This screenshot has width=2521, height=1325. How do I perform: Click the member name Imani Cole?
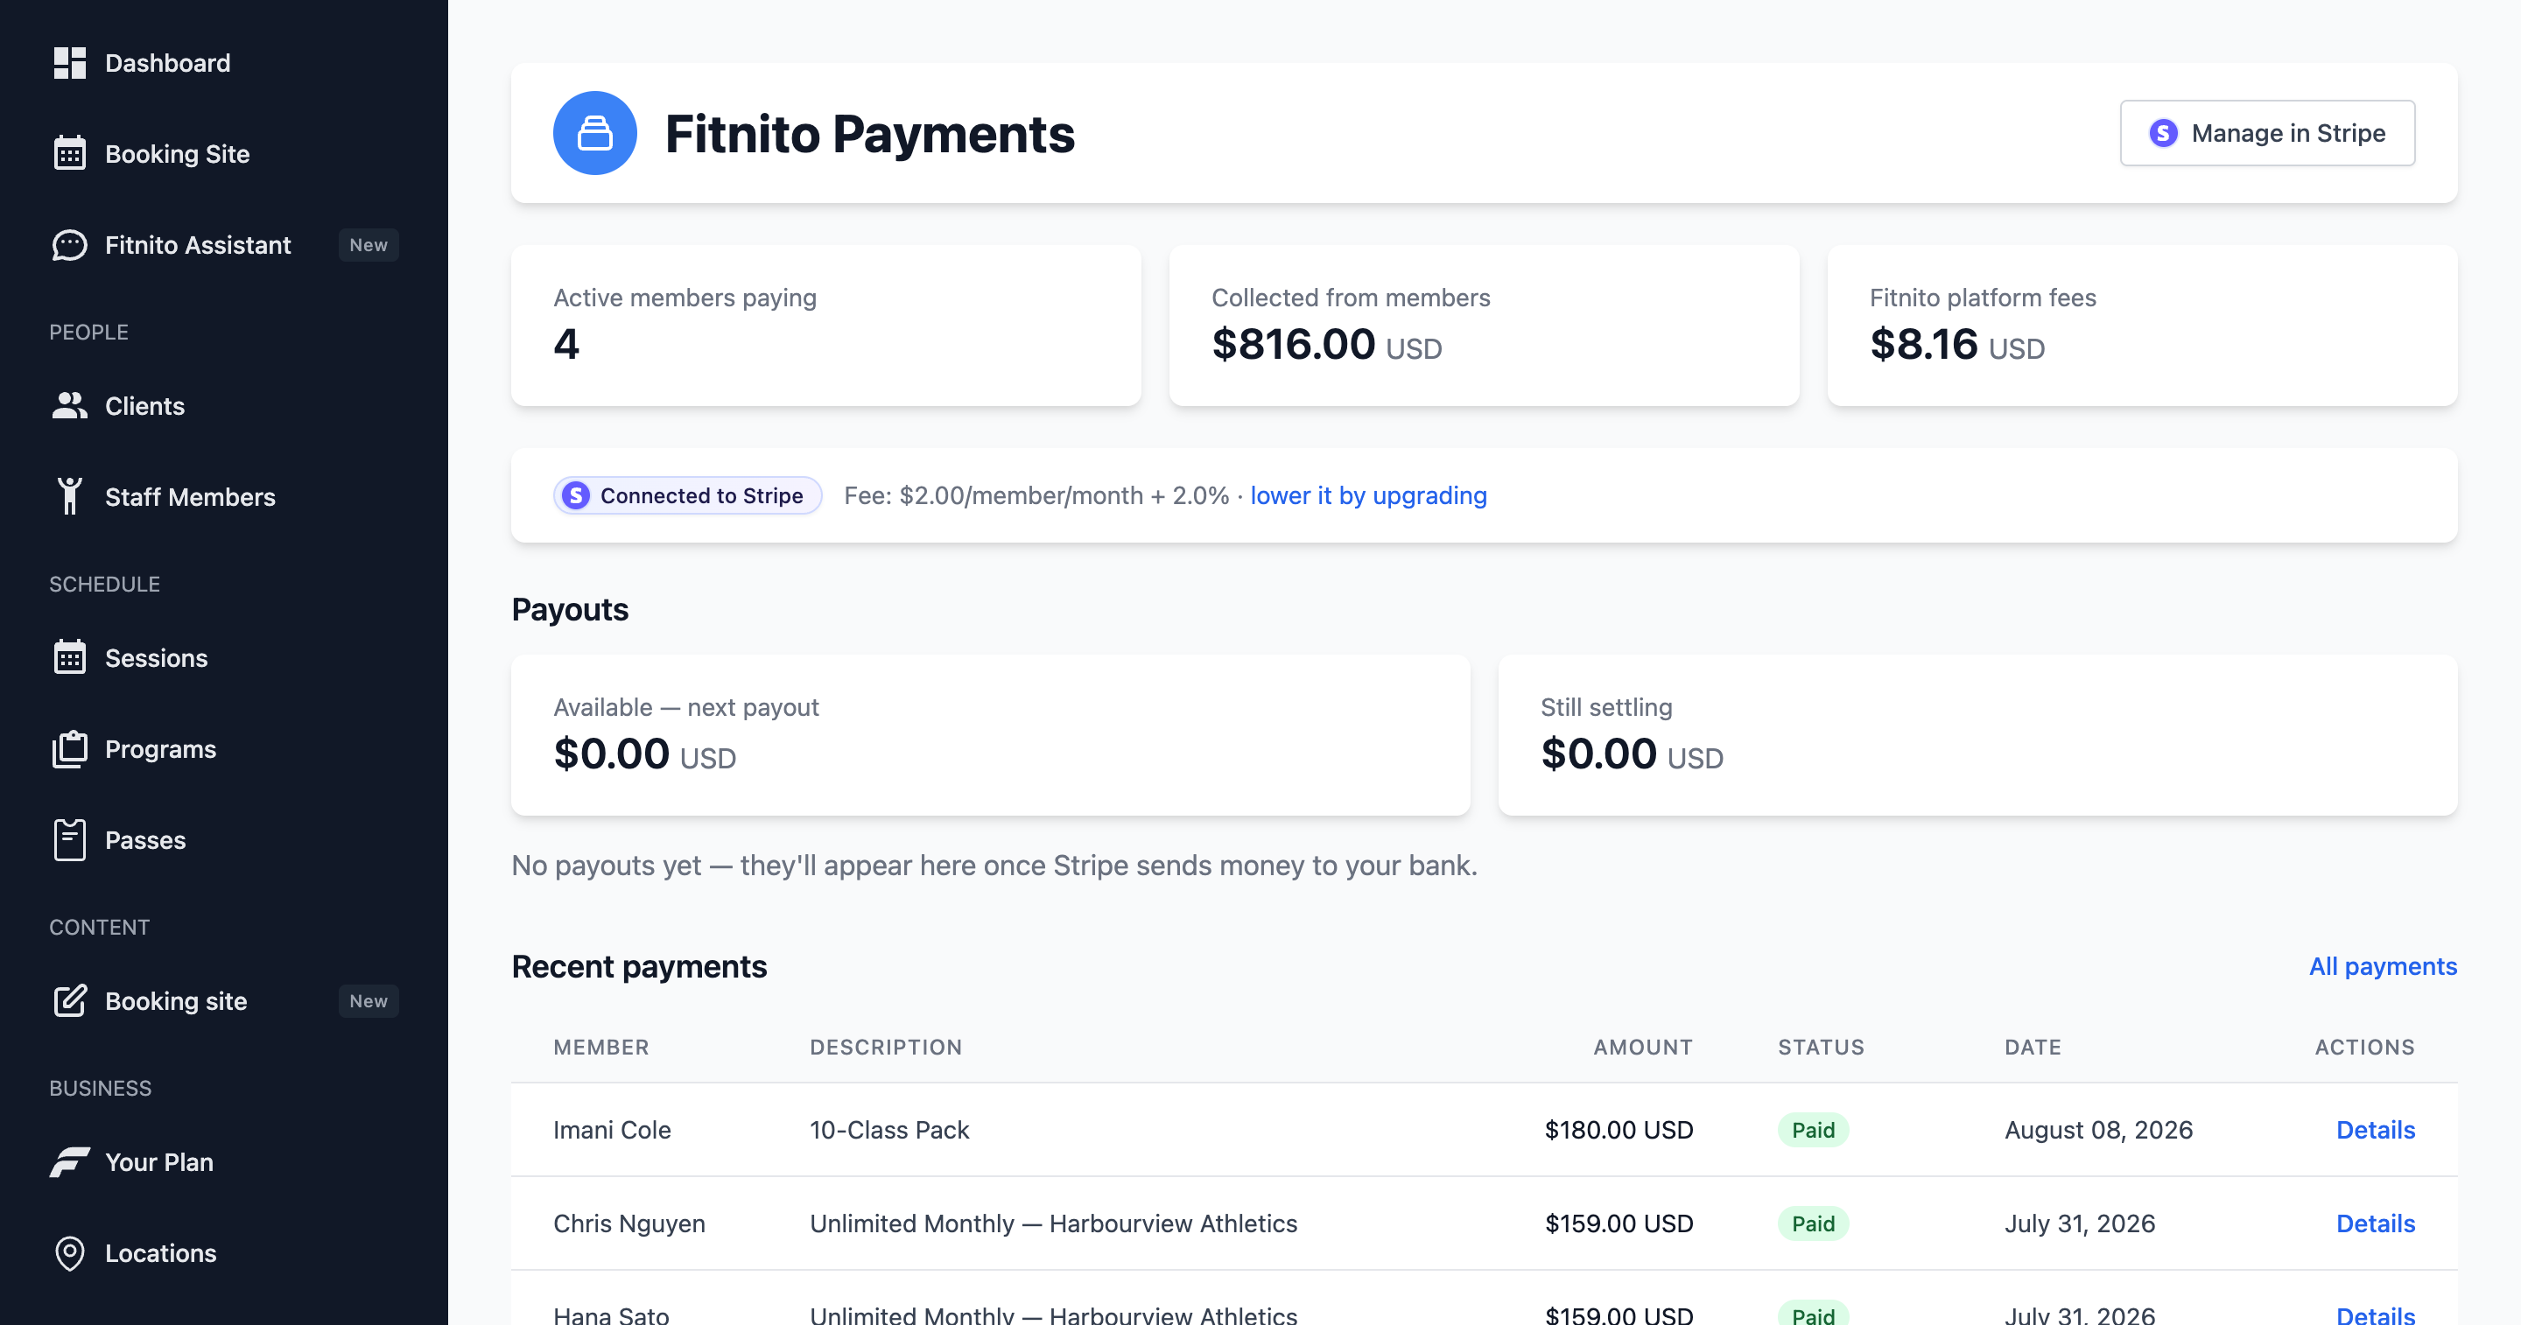tap(612, 1130)
